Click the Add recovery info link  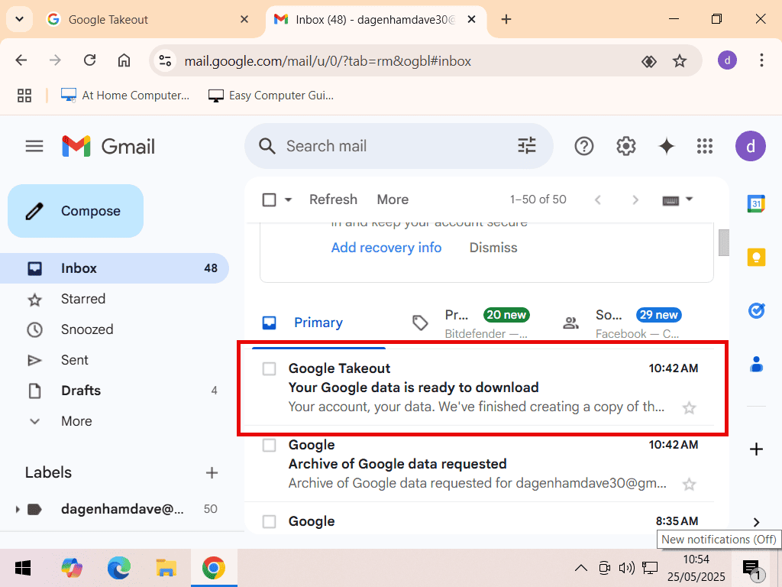click(x=386, y=248)
